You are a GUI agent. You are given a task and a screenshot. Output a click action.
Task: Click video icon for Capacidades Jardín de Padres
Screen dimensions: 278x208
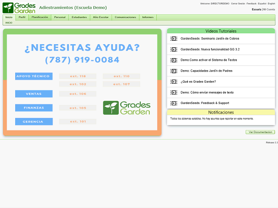[174, 71]
